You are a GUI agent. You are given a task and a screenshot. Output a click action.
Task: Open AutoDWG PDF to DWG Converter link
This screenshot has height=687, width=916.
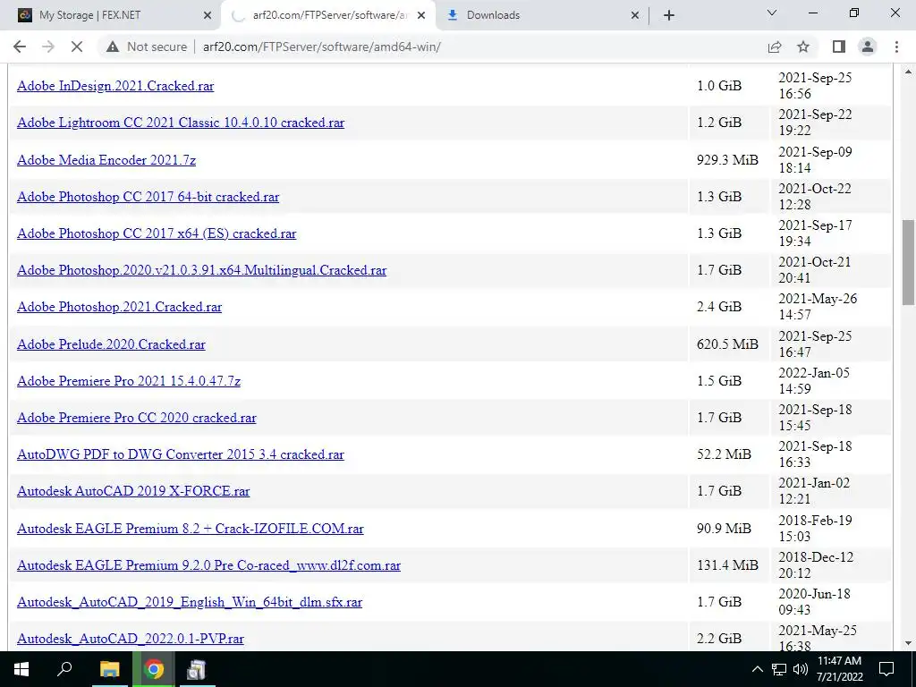coord(181,455)
